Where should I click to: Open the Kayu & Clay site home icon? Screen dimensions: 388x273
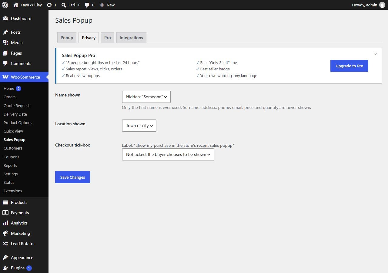point(16,5)
